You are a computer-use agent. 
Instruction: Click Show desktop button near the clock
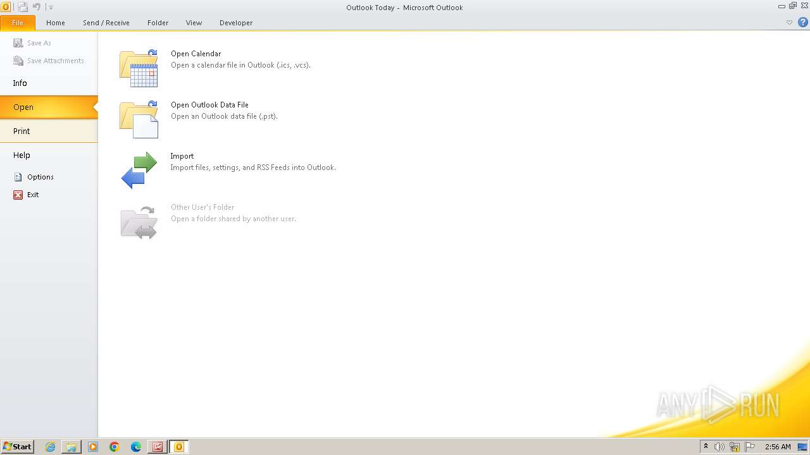pyautogui.click(x=802, y=447)
